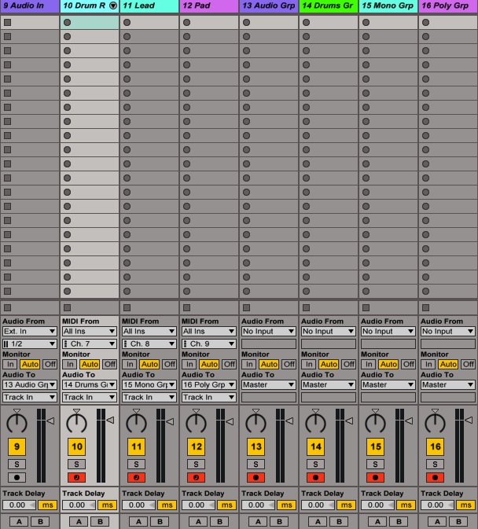Disarm the 14 Drums Gr track

(315, 477)
